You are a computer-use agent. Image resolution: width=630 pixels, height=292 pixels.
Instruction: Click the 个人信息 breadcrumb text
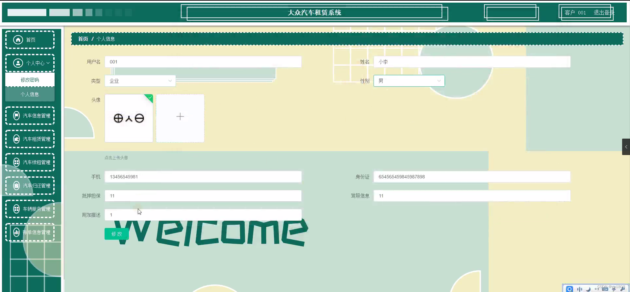[x=106, y=39]
